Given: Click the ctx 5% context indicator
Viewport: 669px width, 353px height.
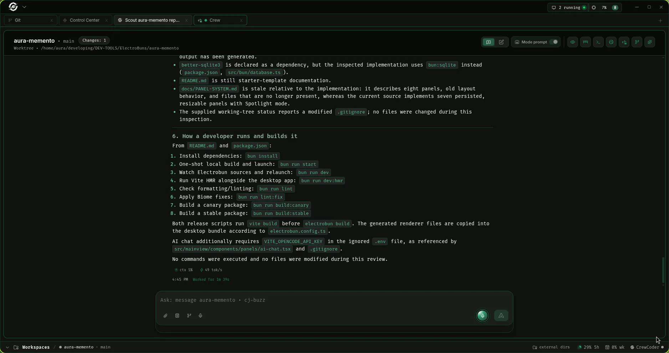Looking at the screenshot, I should click(184, 270).
